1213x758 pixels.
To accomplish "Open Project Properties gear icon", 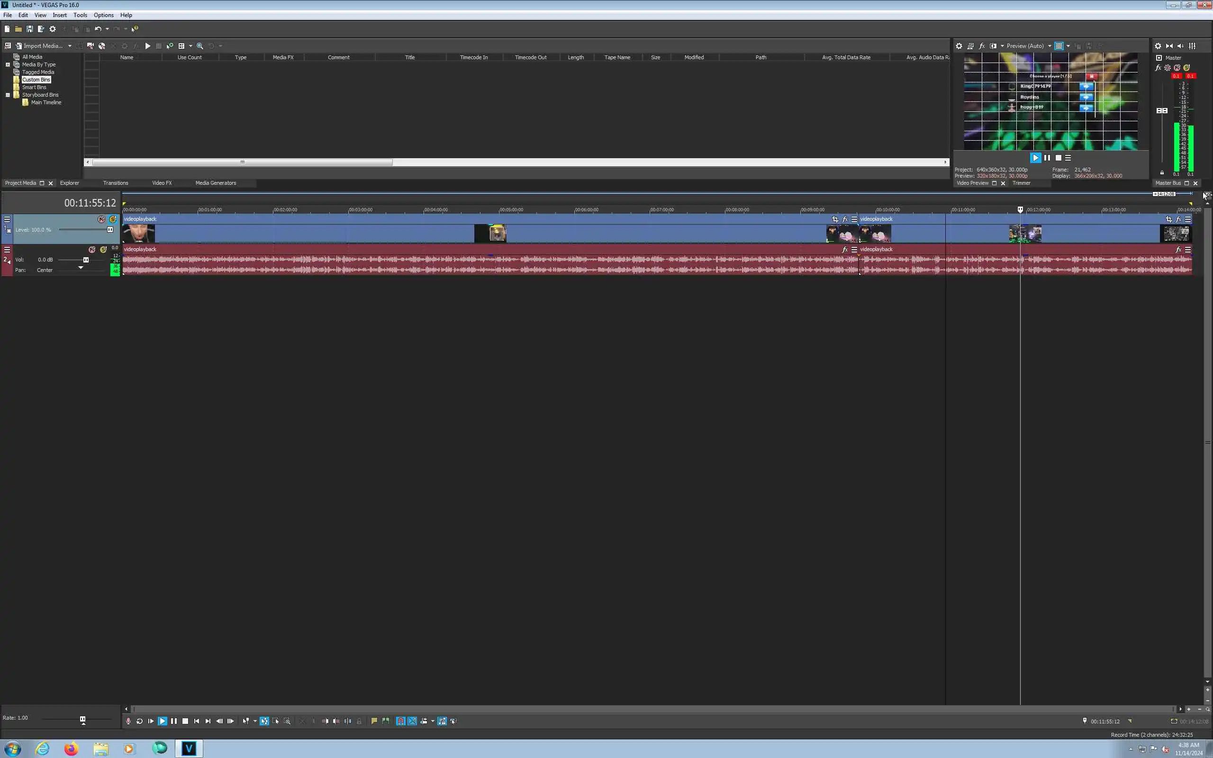I will tap(52, 29).
